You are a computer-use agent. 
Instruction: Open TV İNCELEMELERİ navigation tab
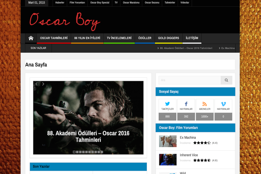pyautogui.click(x=119, y=38)
